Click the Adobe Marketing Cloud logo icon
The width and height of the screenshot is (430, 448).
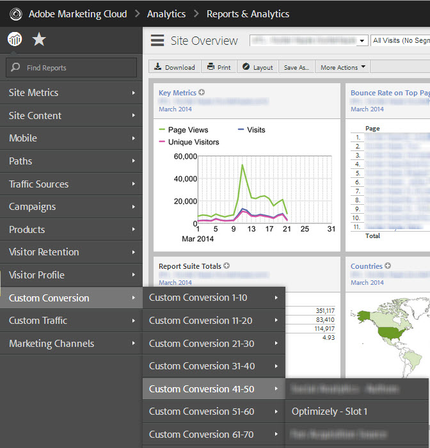point(16,14)
